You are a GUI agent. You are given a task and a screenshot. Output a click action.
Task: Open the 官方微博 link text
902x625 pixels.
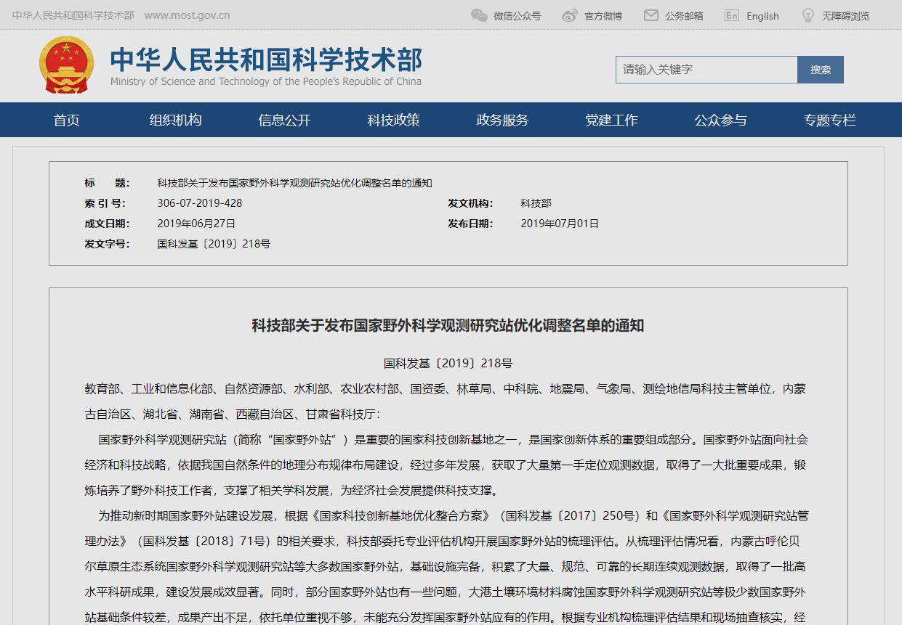click(x=603, y=16)
